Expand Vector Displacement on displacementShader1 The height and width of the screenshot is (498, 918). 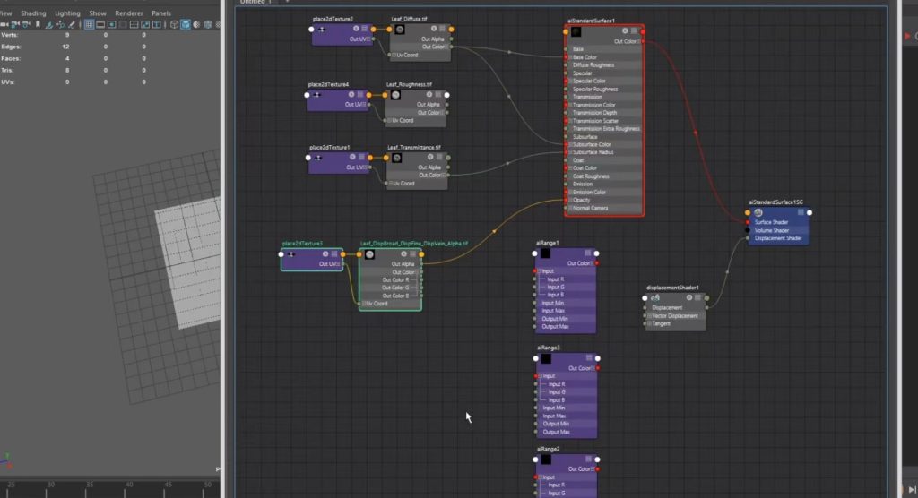649,316
